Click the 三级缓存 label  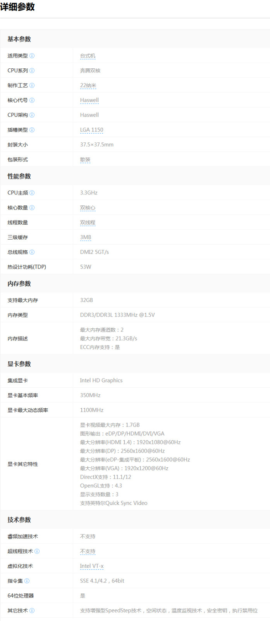pyautogui.click(x=17, y=237)
